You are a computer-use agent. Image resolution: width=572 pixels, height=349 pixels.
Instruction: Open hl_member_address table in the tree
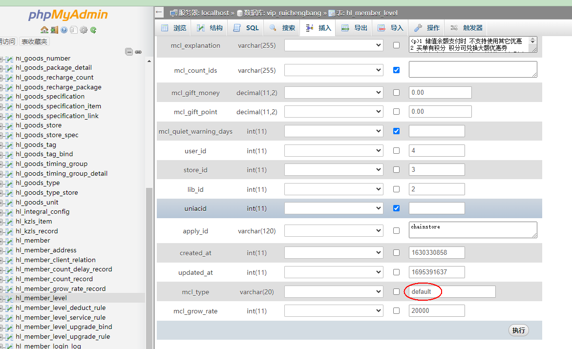click(x=46, y=250)
